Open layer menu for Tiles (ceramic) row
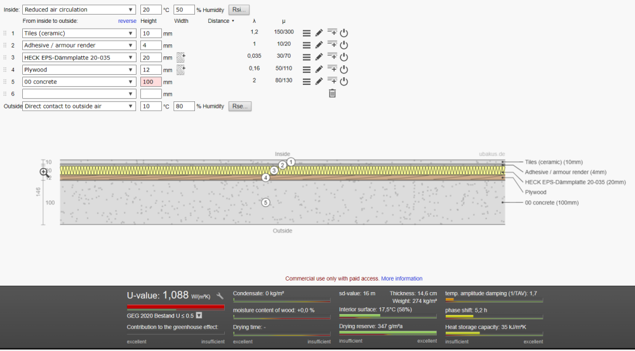This screenshot has height=351, width=635. coord(307,33)
